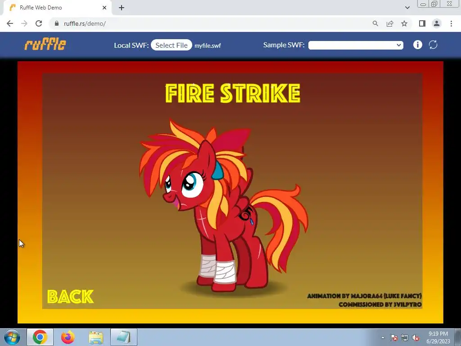Click the network tray icon
This screenshot has width=461, height=346.
pyautogui.click(x=405, y=337)
